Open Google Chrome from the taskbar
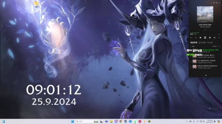222x124 pixels. pyautogui.click(x=121, y=121)
